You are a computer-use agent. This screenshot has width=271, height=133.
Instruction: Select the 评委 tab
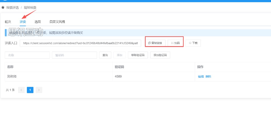(x=23, y=22)
